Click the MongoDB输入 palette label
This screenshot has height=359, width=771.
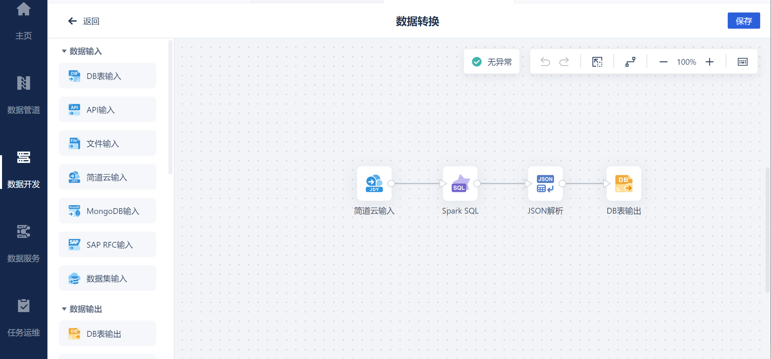113,211
